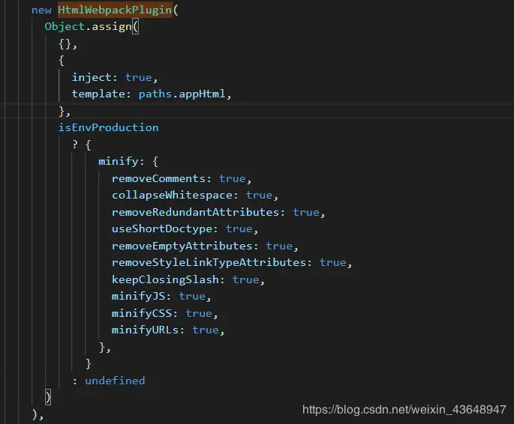The width and height of the screenshot is (514, 424).
Task: Click minifyJS option line
Action: [x=161, y=297]
